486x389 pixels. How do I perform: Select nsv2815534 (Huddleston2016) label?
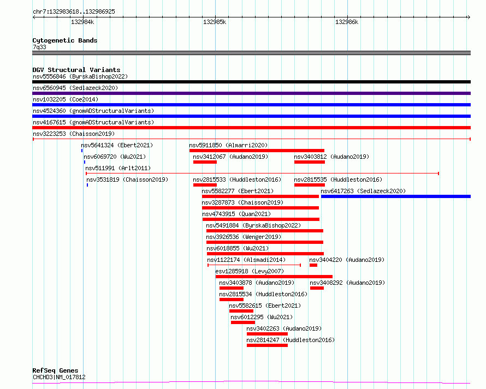click(x=263, y=294)
